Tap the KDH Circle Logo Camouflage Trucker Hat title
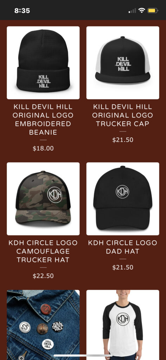Image resolution: width=166 pixels, height=360 pixels. [x=43, y=251]
